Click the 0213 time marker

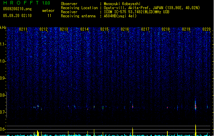(64, 29)
